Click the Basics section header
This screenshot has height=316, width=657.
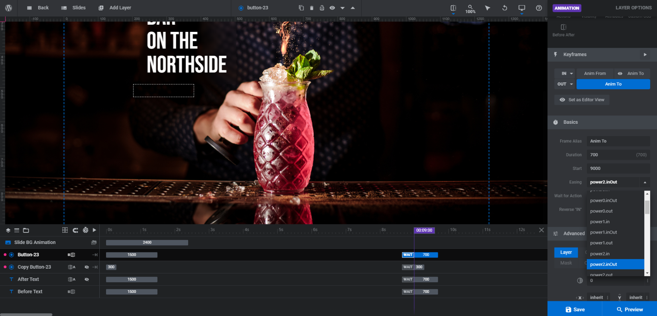602,122
